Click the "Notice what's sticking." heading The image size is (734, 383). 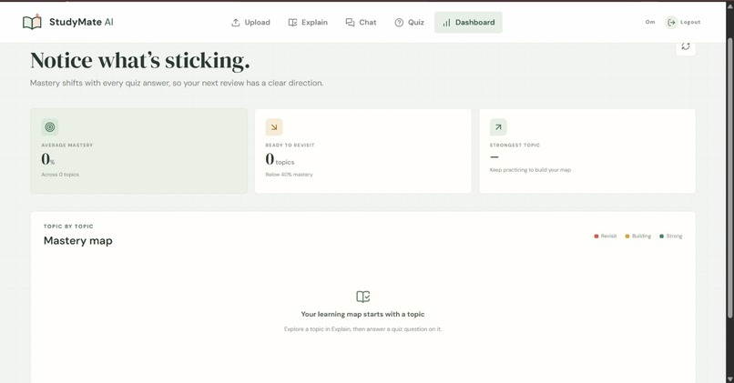[140, 60]
